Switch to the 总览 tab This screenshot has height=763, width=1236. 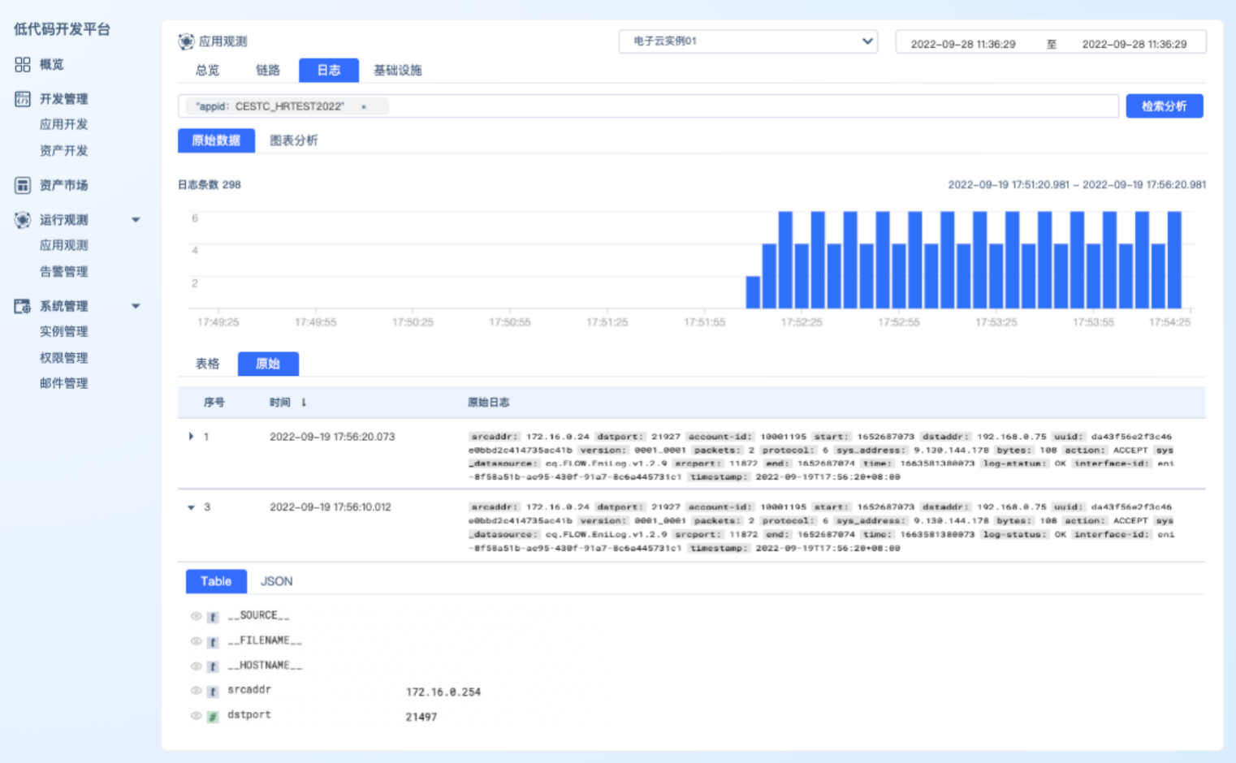pos(207,71)
